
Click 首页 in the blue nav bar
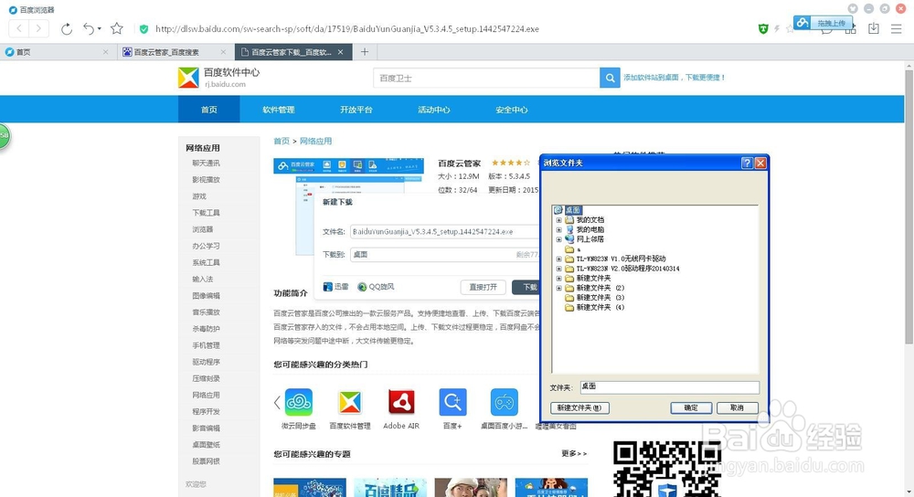pos(208,110)
